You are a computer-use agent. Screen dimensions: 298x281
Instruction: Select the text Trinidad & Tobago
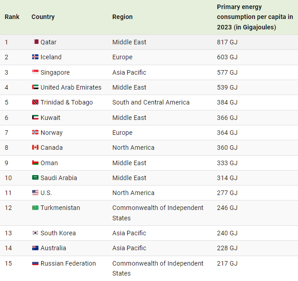(x=67, y=102)
